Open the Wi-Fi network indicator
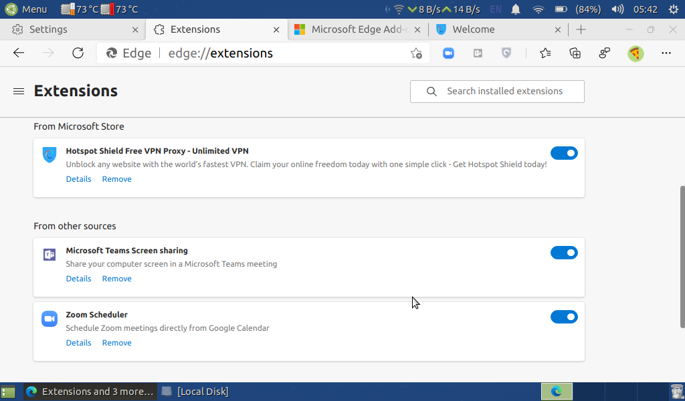Screen dimensions: 685x401 (539, 9)
